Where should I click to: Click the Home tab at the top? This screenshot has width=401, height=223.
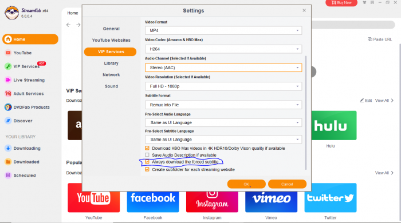coord(73,13)
